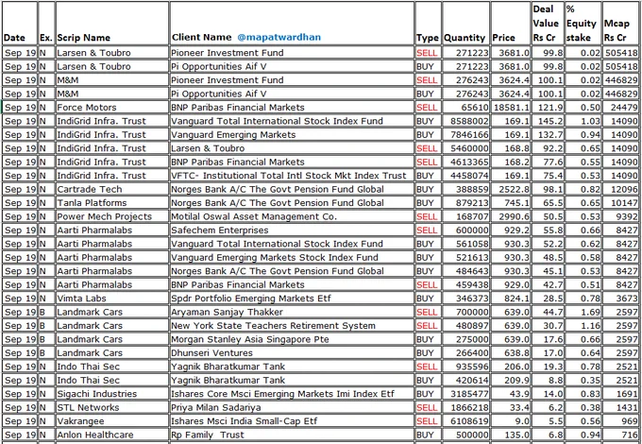The height and width of the screenshot is (444, 642).
Task: Select SELL type in Force Motors row
Action: pyautogui.click(x=428, y=108)
